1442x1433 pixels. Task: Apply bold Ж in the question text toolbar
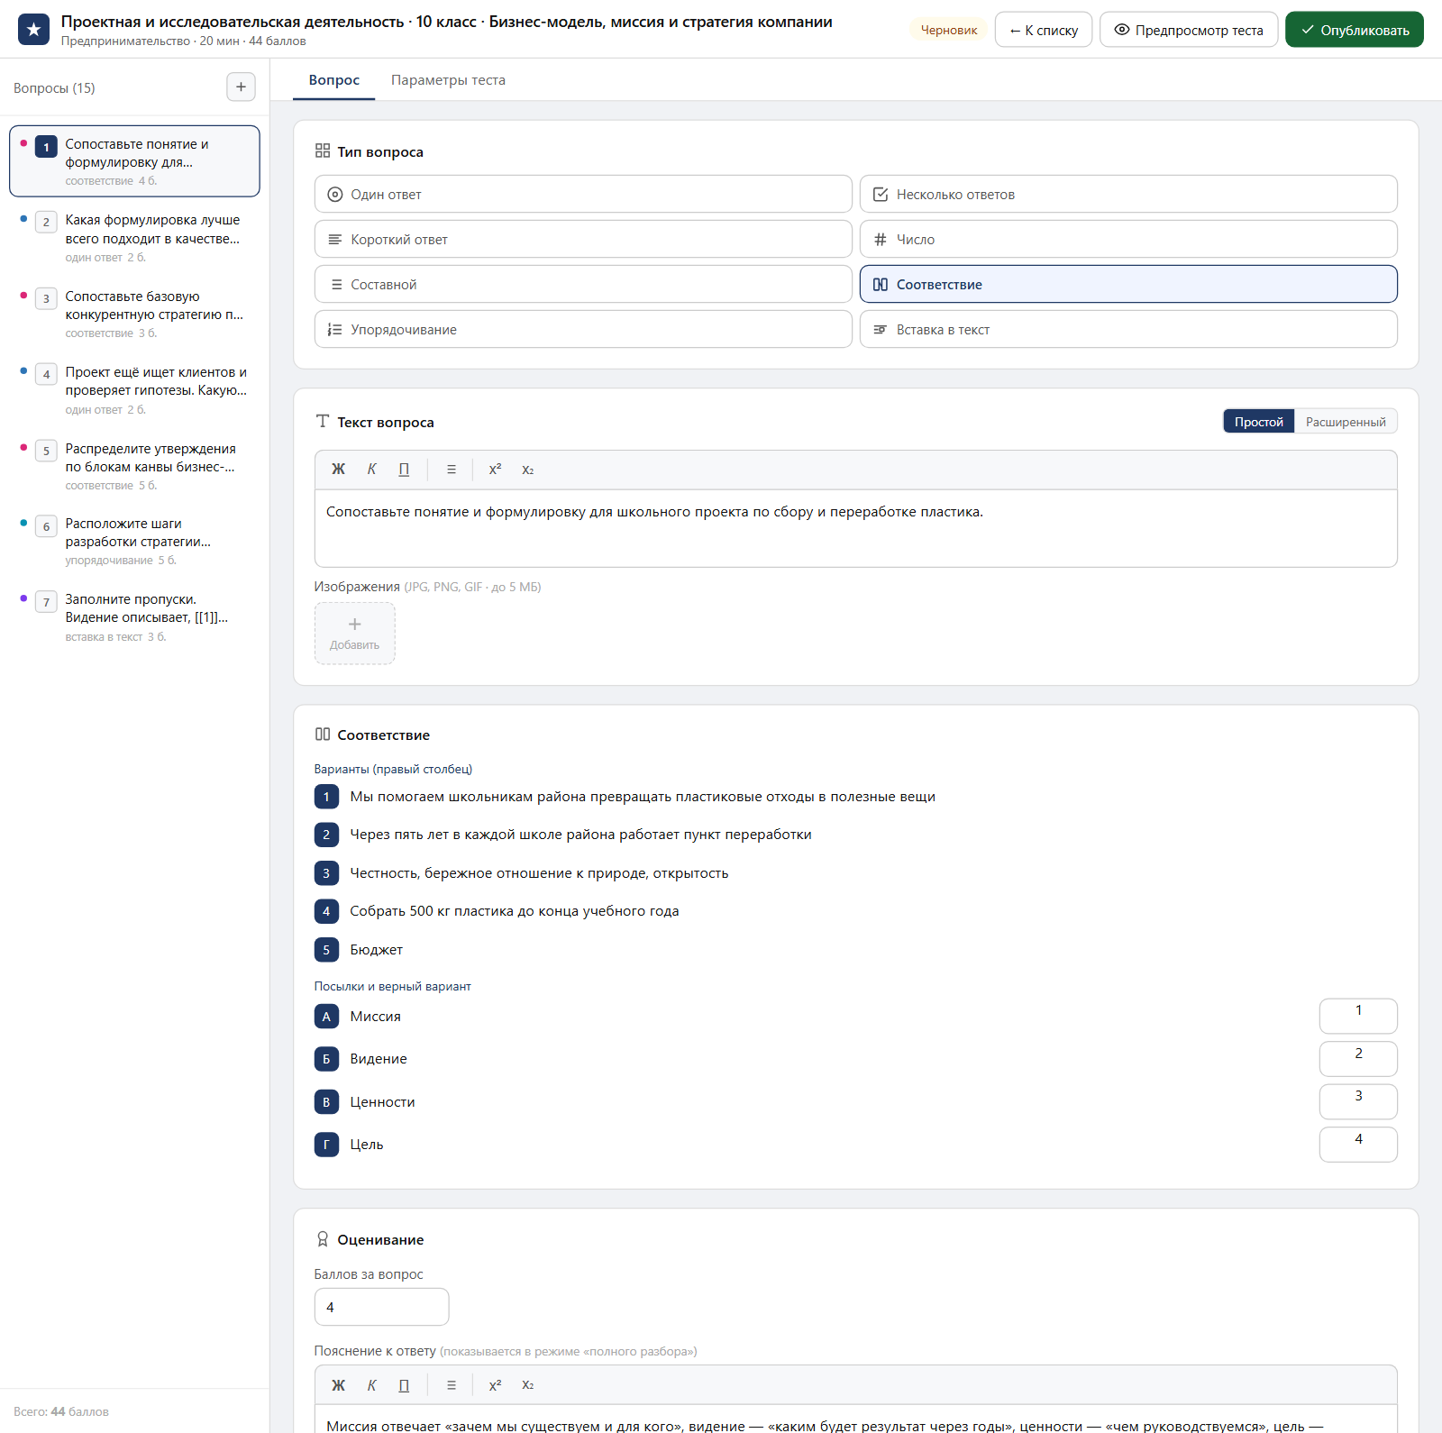[x=338, y=470]
